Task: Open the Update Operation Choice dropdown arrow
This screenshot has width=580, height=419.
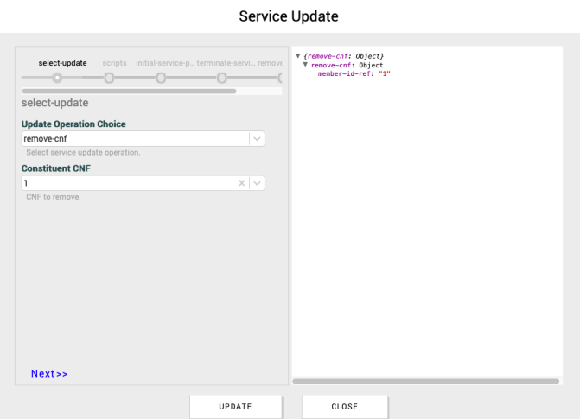Action: (257, 139)
